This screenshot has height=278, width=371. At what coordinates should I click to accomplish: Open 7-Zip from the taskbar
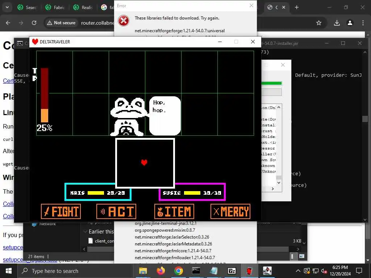[x=232, y=271]
